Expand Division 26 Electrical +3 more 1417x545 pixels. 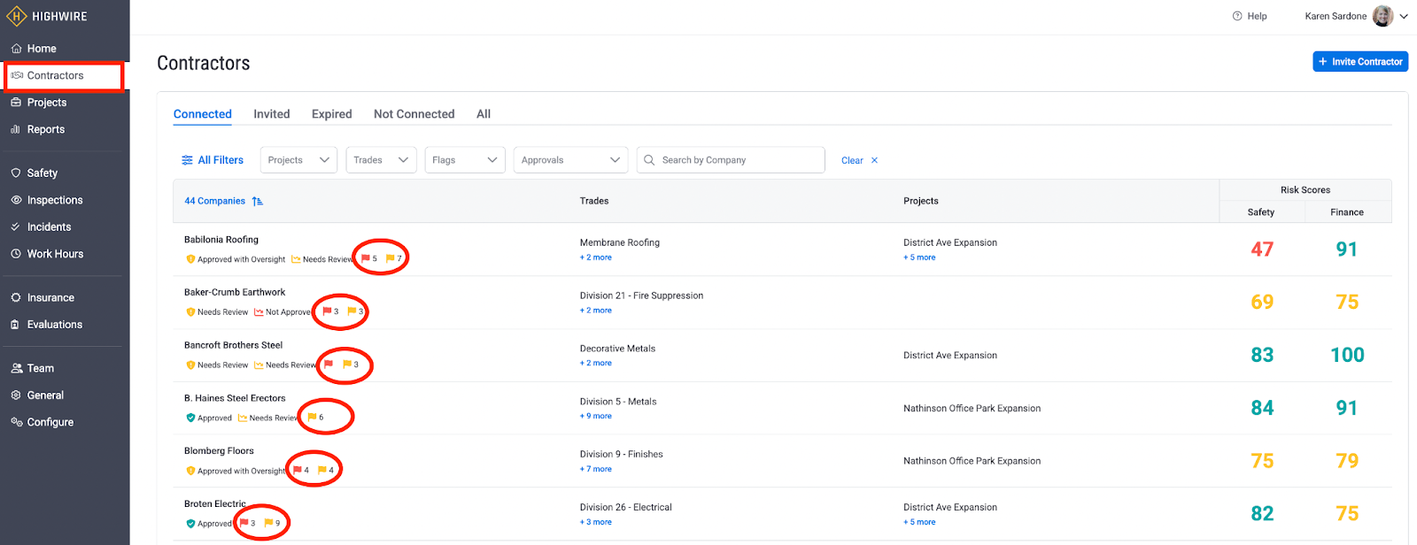(x=596, y=522)
